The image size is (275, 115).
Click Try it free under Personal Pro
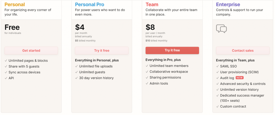[102, 50]
